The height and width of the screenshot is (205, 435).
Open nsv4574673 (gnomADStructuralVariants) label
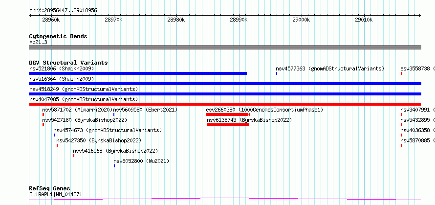[x=108, y=130]
